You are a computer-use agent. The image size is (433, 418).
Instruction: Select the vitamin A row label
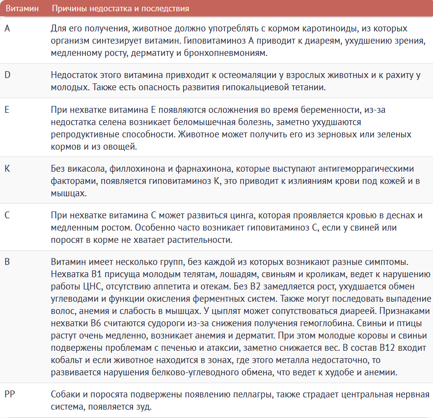pos(7,28)
